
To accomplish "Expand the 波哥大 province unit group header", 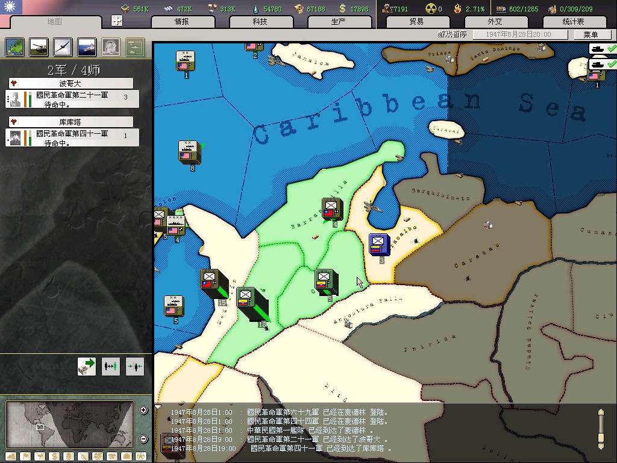I will click(71, 83).
